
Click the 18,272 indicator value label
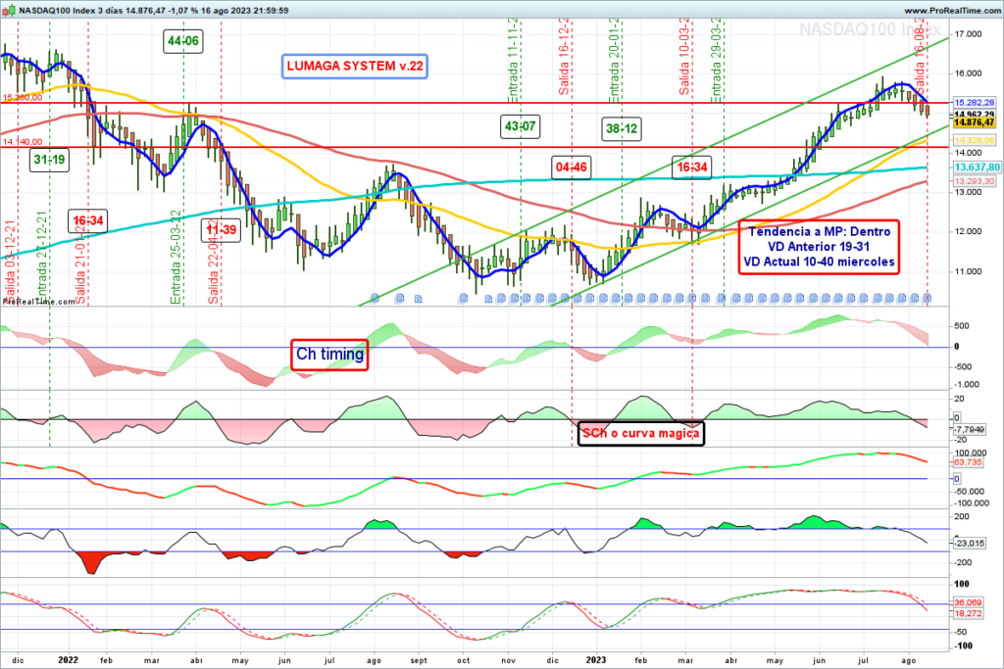tap(968, 613)
